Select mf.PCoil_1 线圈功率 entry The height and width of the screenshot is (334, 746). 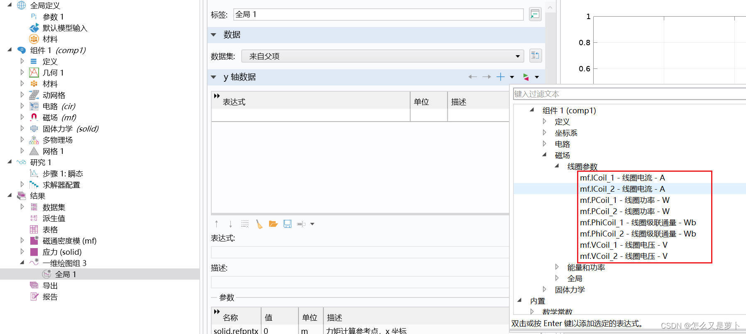click(x=624, y=200)
